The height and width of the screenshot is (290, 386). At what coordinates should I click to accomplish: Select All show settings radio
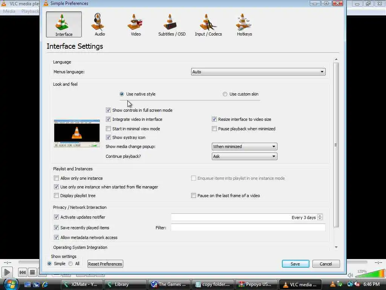[70, 264]
